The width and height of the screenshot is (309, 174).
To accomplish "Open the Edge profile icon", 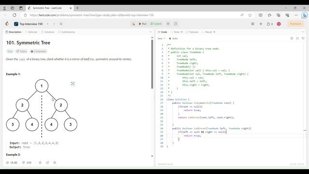I will tap(4, 8).
